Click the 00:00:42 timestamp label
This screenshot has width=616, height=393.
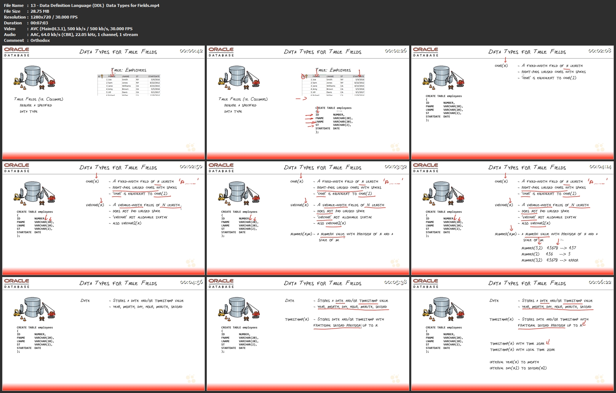coord(191,51)
